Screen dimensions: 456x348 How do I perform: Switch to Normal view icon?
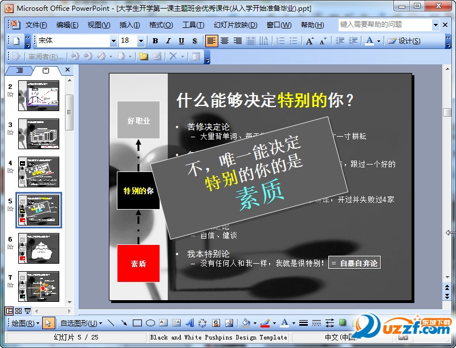pos(9,311)
